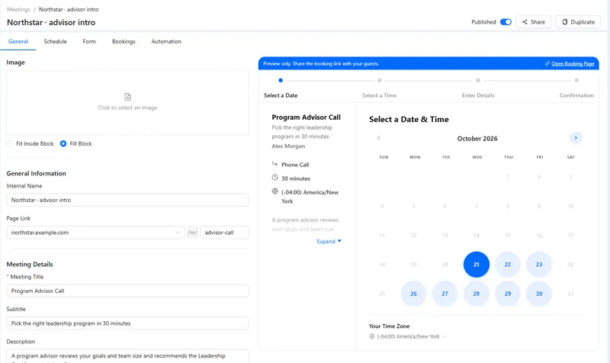610x363 pixels.
Task: Click the Duplicate button
Action: pos(578,22)
